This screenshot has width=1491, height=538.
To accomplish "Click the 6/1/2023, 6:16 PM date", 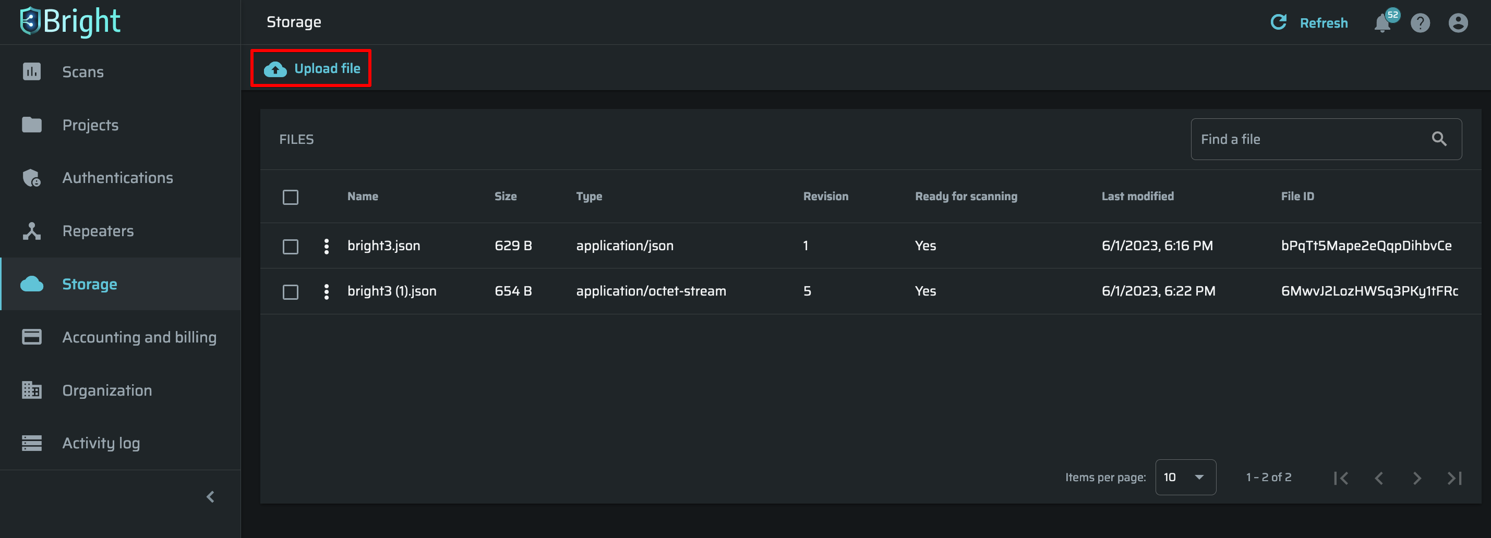I will click(1157, 246).
